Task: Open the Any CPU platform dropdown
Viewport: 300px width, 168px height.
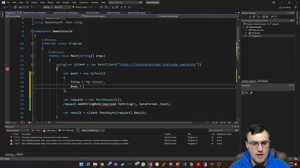Action: coord(62,7)
